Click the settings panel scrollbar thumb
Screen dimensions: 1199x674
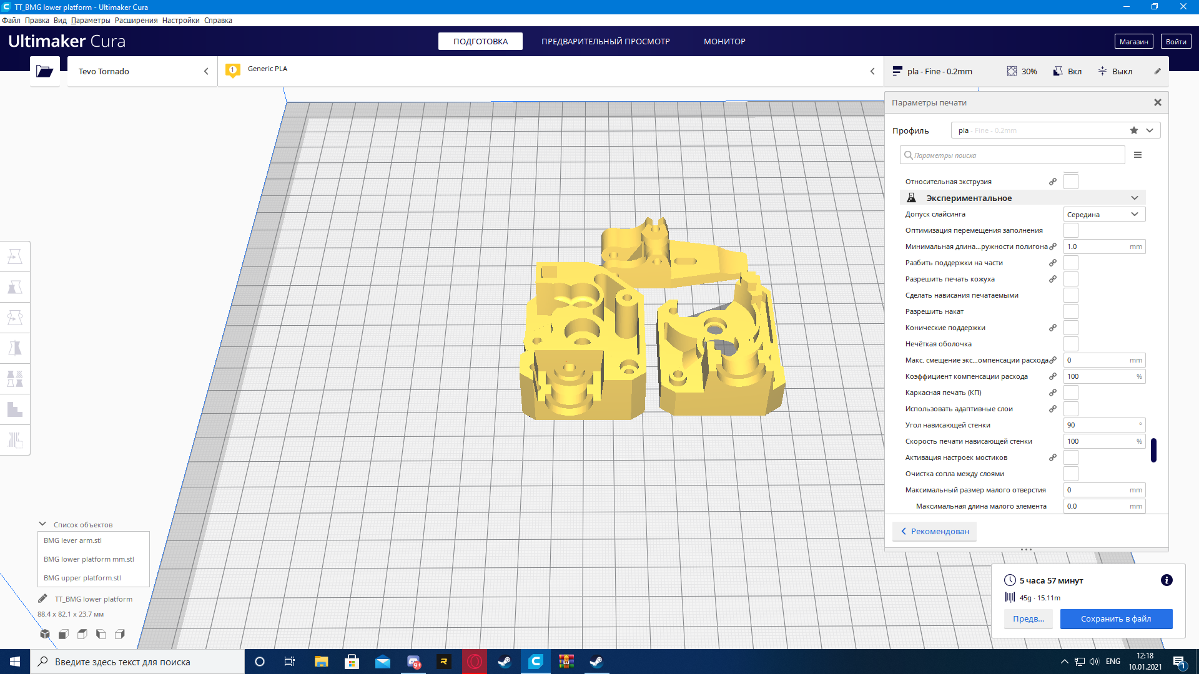pyautogui.click(x=1153, y=450)
